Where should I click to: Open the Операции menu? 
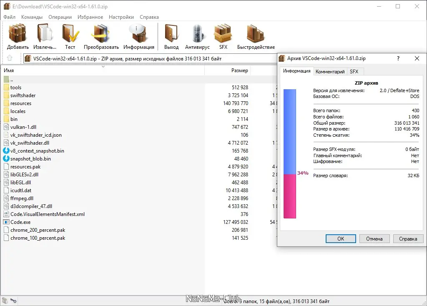(x=60, y=17)
